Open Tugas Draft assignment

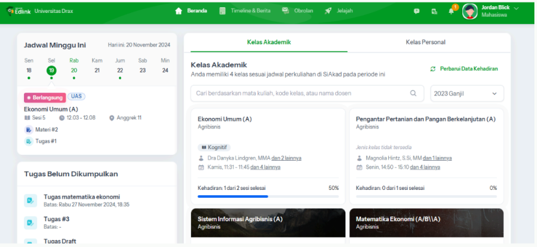60,241
